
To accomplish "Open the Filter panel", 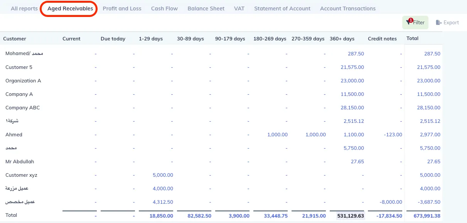I will click(x=415, y=22).
